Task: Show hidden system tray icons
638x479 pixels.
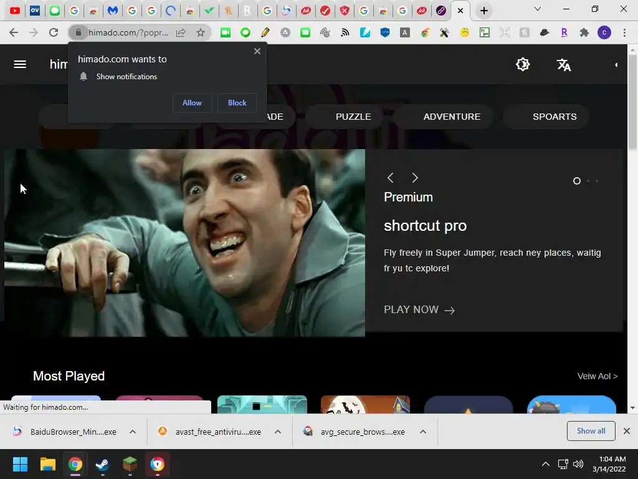Action: click(x=546, y=464)
